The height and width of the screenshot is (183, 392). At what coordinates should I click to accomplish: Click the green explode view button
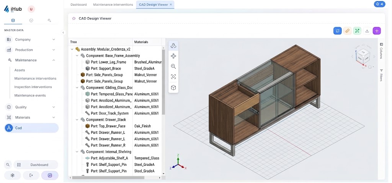click(x=357, y=31)
